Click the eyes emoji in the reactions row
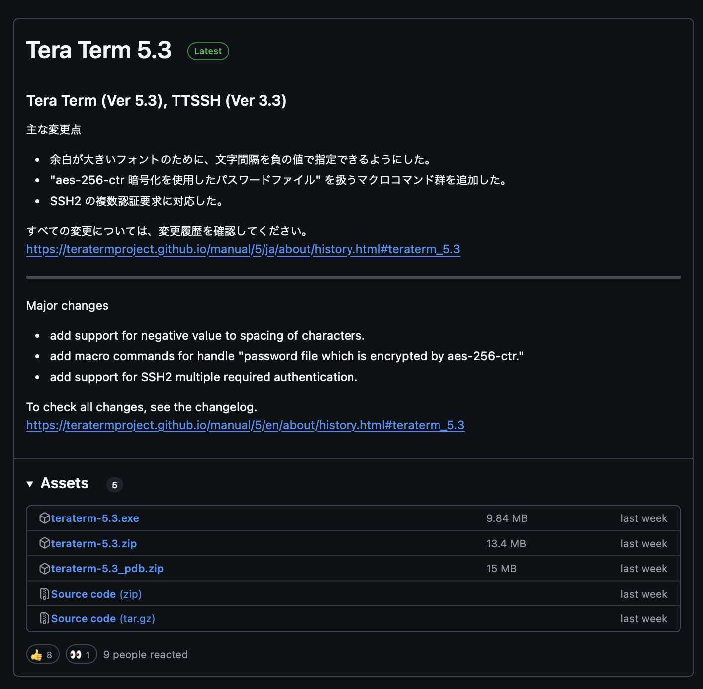Viewport: 703px width, 689px height. tap(76, 654)
